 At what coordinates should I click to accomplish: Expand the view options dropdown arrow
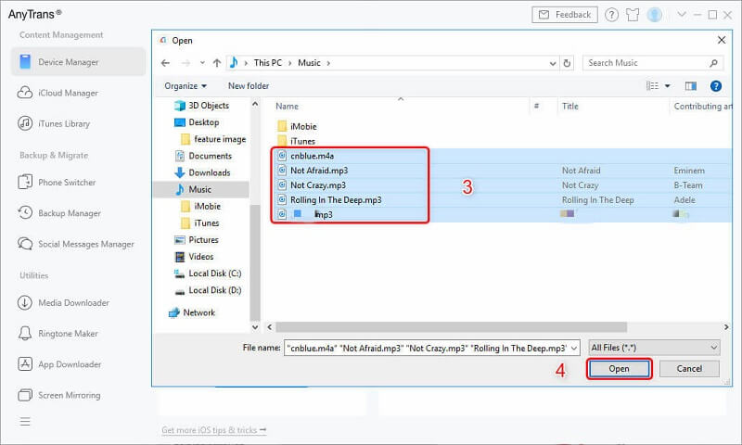point(668,86)
